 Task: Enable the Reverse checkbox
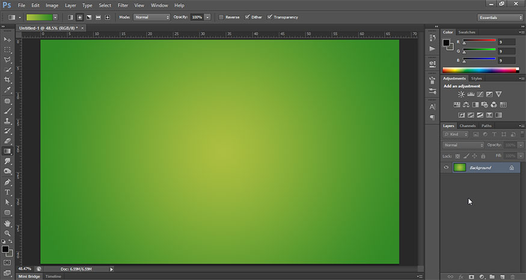[221, 17]
